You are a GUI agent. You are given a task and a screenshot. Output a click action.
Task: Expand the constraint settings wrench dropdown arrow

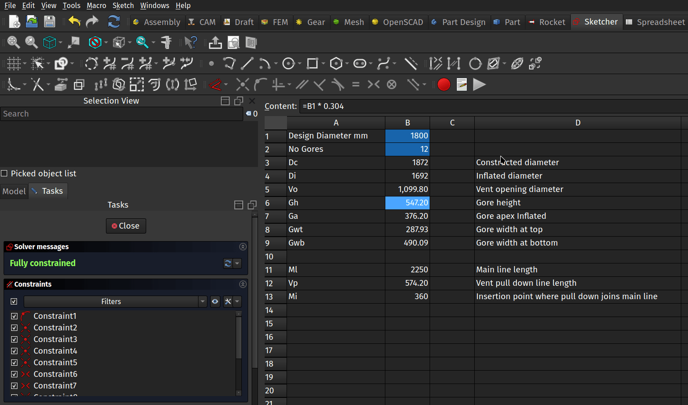pyautogui.click(x=237, y=301)
